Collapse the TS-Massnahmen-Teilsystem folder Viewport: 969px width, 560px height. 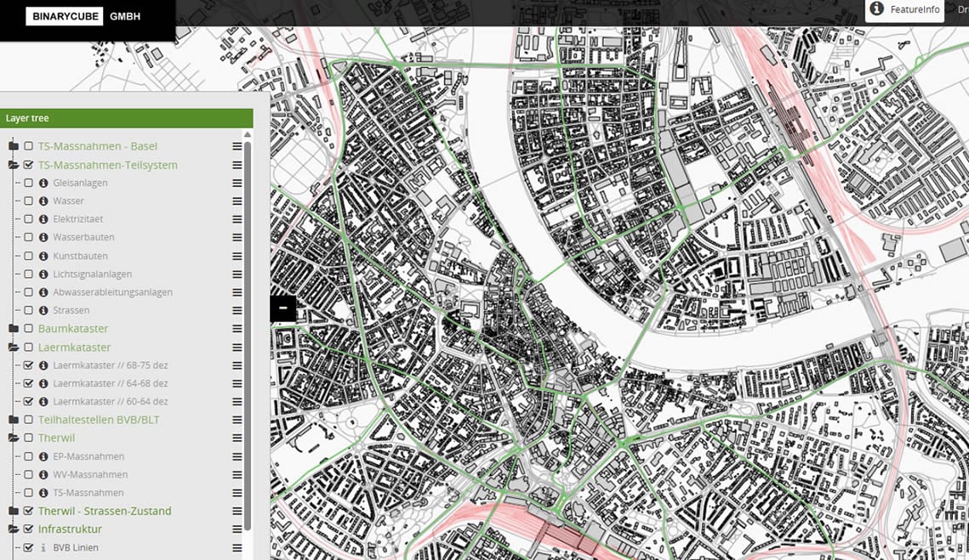pyautogui.click(x=14, y=165)
